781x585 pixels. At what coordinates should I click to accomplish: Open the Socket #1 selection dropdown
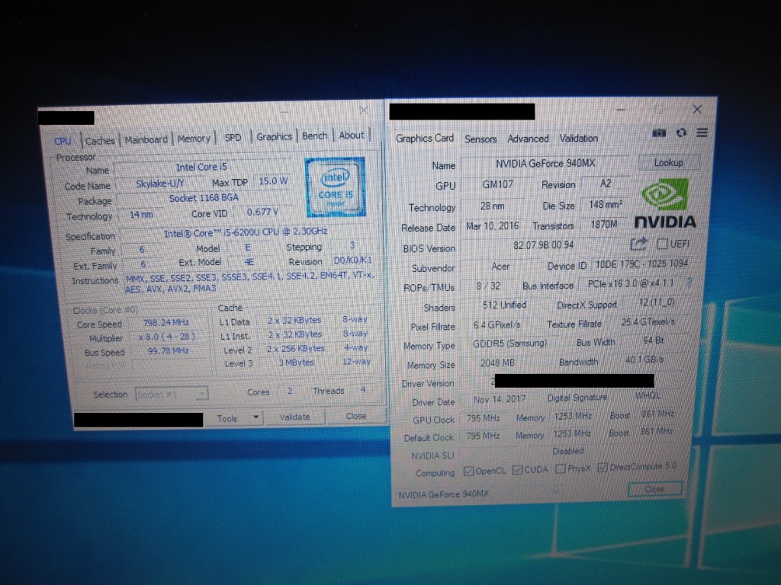pyautogui.click(x=171, y=394)
